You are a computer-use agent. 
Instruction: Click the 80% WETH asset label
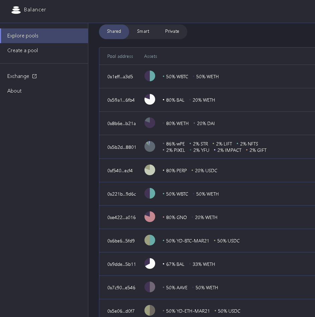[x=177, y=124]
